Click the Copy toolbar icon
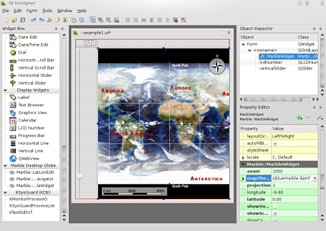Screen dimensions: 326x231 tap(57, 20)
